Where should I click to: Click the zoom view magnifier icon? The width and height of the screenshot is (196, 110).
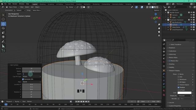click(159, 24)
